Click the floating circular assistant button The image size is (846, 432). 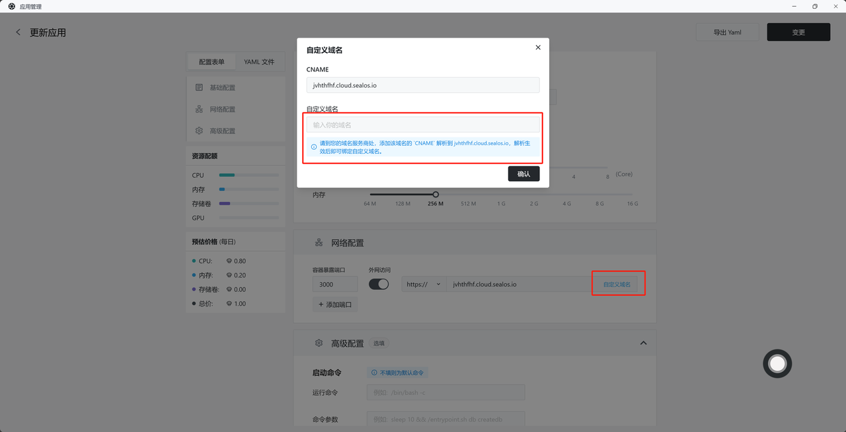[777, 363]
